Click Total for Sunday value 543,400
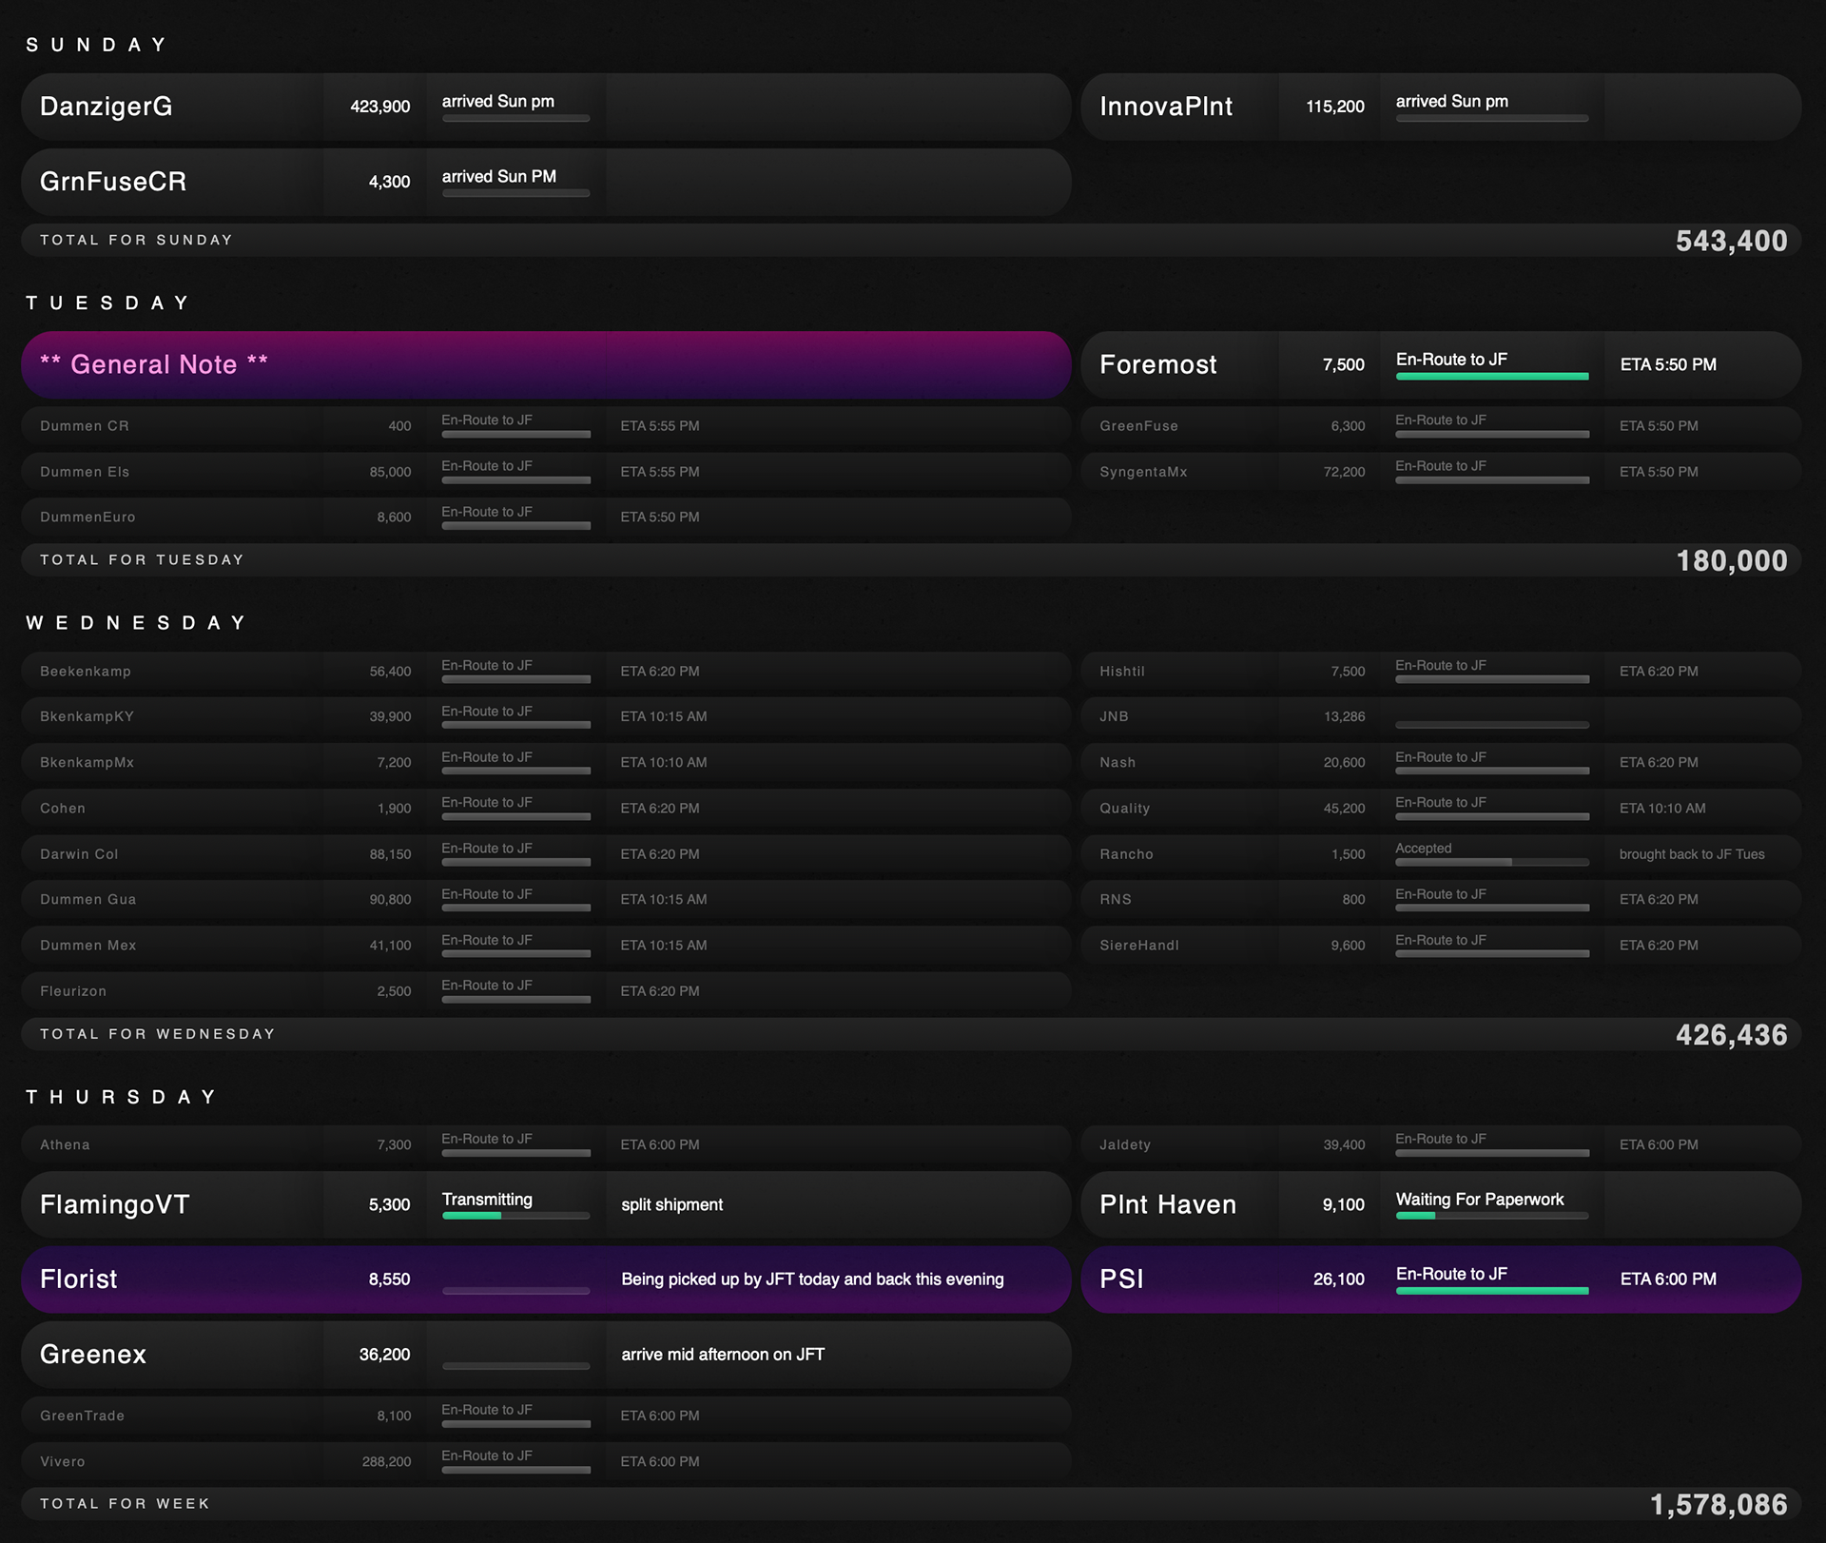The height and width of the screenshot is (1543, 1826). [1731, 242]
